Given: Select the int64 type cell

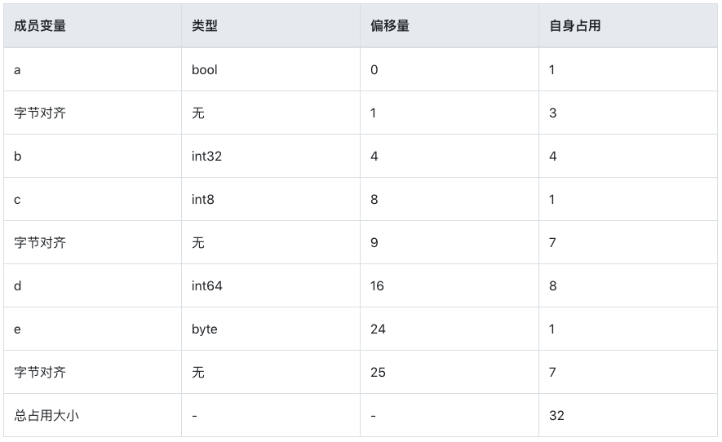Looking at the screenshot, I should [x=207, y=286].
